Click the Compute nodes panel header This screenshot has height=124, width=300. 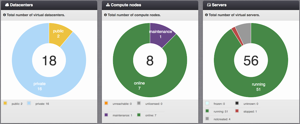(150, 5)
